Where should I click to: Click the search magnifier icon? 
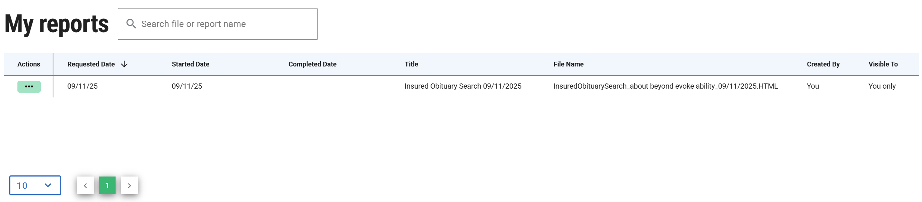click(131, 24)
